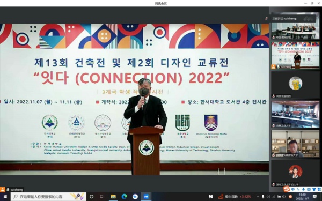Click the Sogou S logo on input toolbar
The height and width of the screenshot is (201, 322).
point(287,189)
